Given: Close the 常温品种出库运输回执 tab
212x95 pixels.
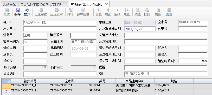Looking at the screenshot, I should 106,4.
